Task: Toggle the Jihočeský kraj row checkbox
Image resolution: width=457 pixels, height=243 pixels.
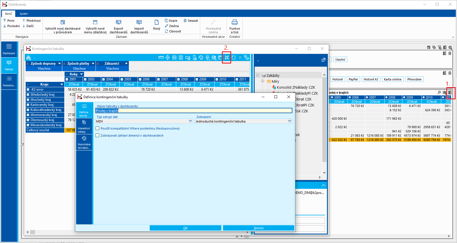Action: 28,100
